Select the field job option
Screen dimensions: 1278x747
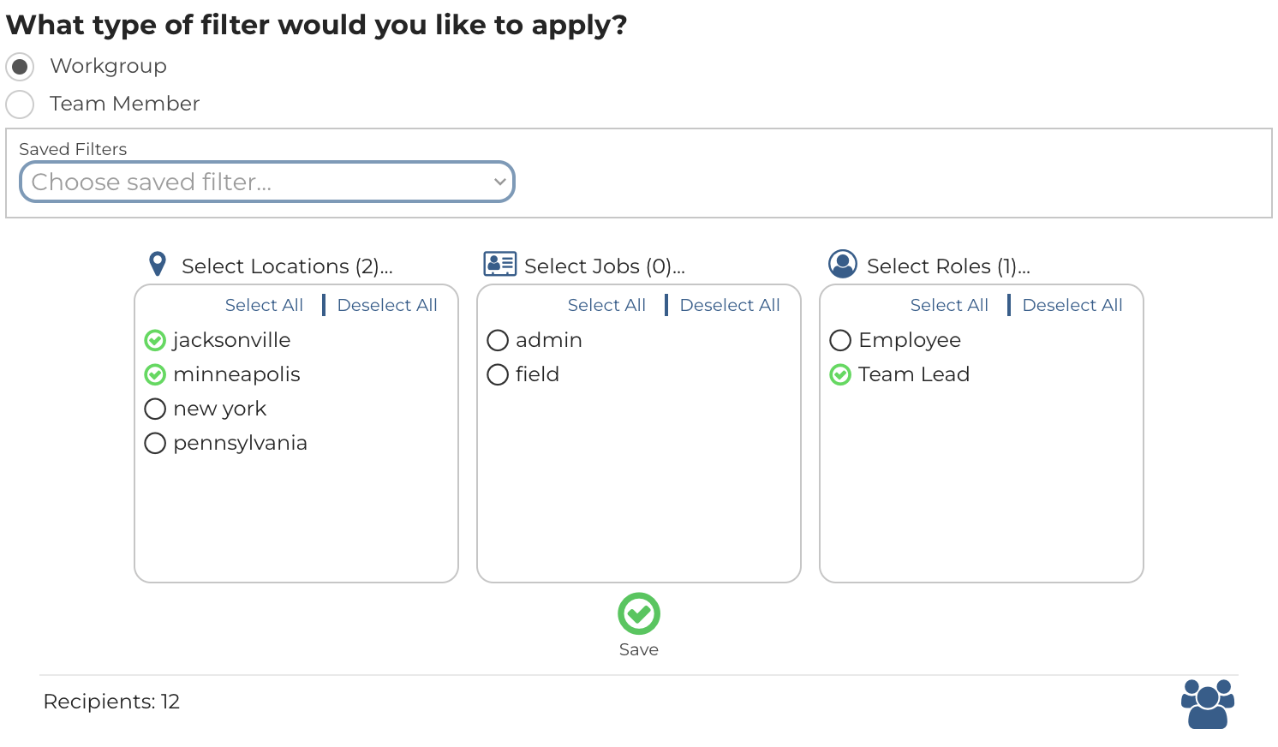tap(498, 375)
